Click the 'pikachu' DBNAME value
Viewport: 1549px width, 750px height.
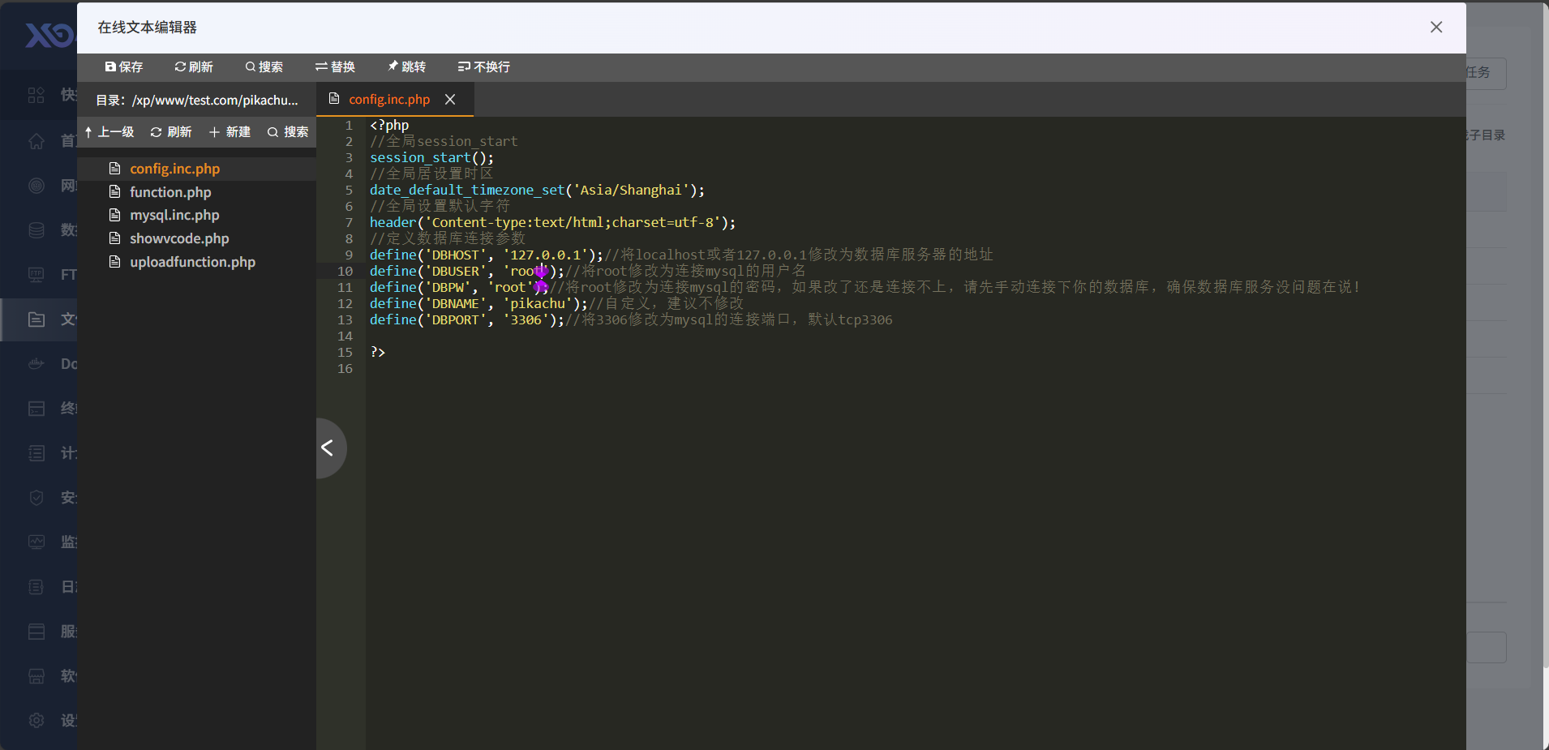[x=538, y=303]
